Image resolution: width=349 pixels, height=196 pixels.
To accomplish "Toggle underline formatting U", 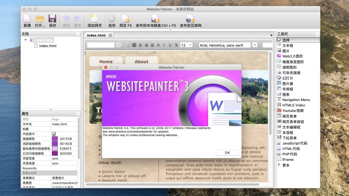I will click(170, 45).
